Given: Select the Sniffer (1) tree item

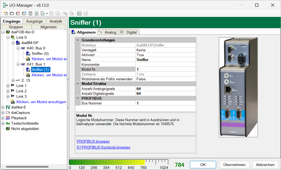Looking at the screenshot, I should (40, 70).
